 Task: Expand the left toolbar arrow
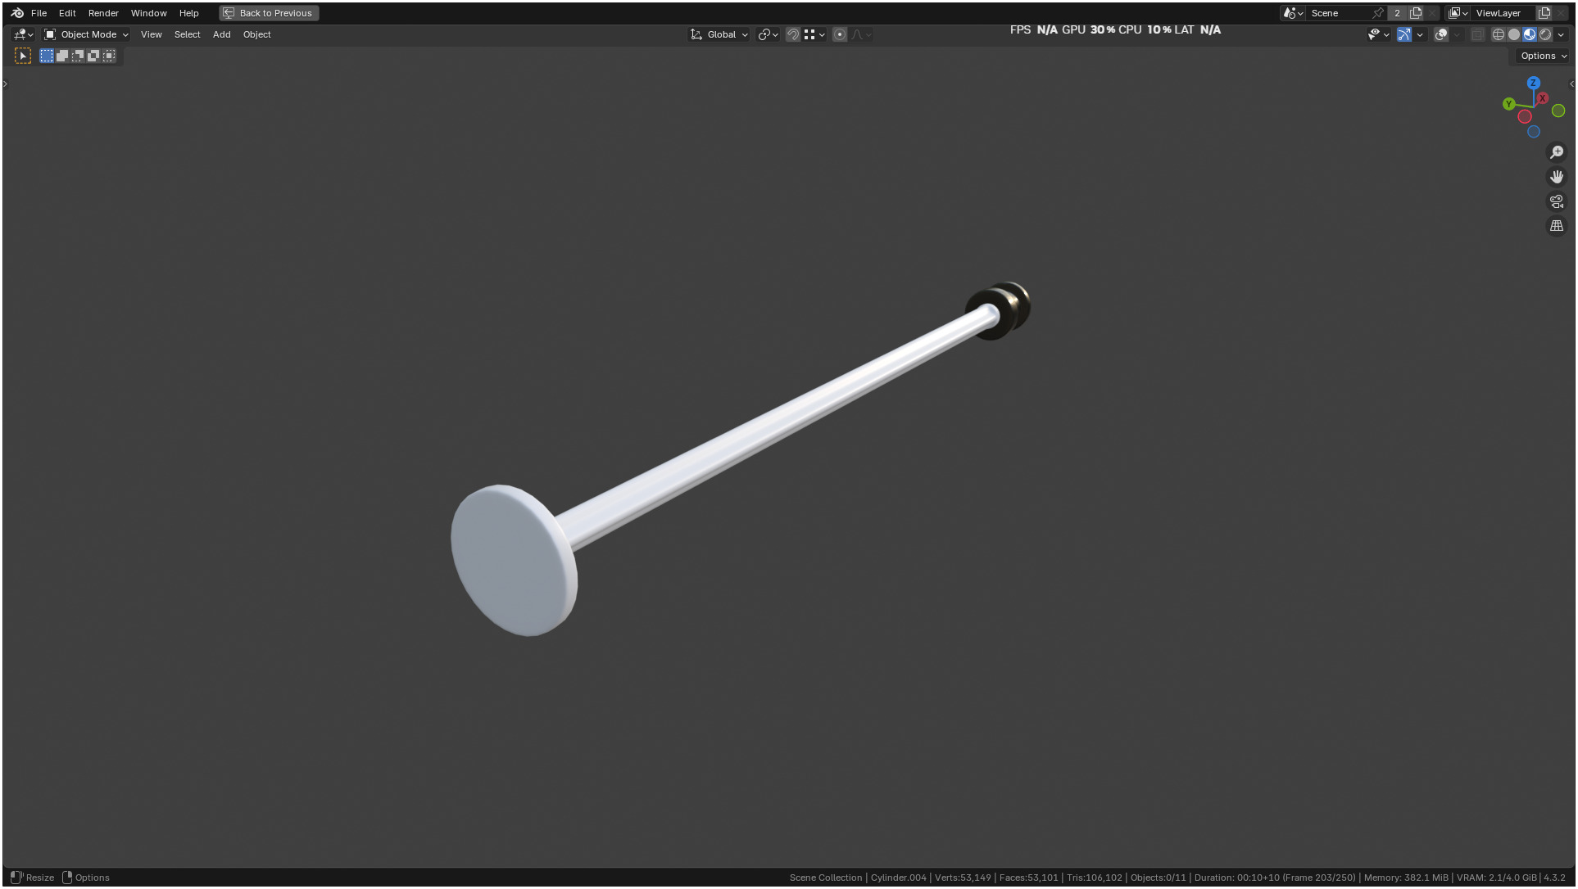pos(5,83)
